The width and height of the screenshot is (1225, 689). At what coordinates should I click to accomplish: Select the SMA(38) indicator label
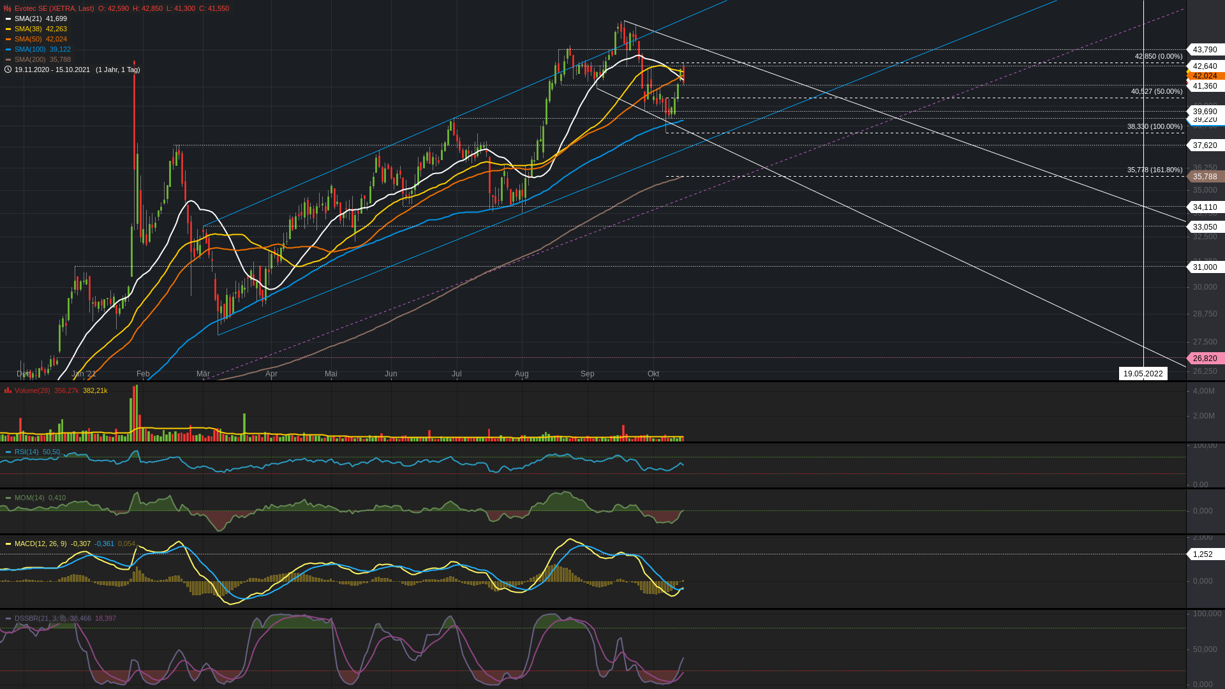(x=28, y=29)
